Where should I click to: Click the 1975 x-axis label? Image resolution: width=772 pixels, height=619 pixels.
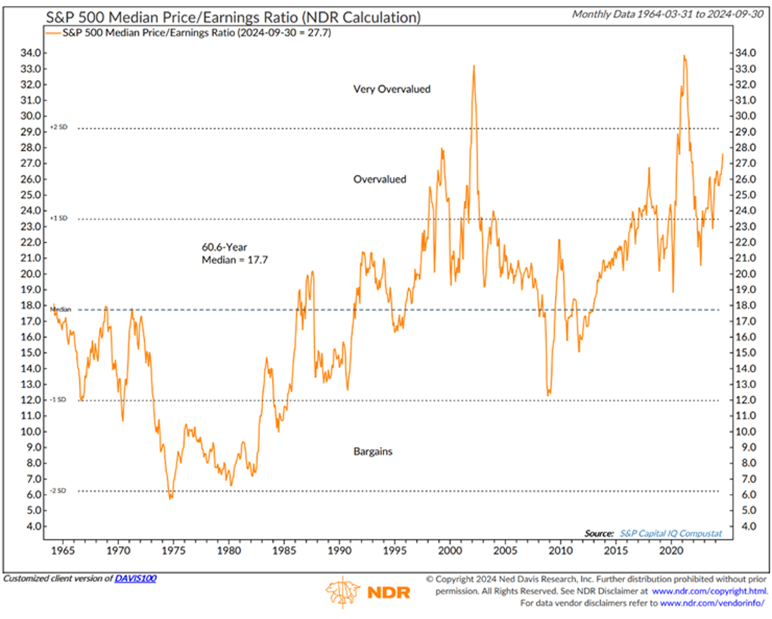tap(173, 550)
